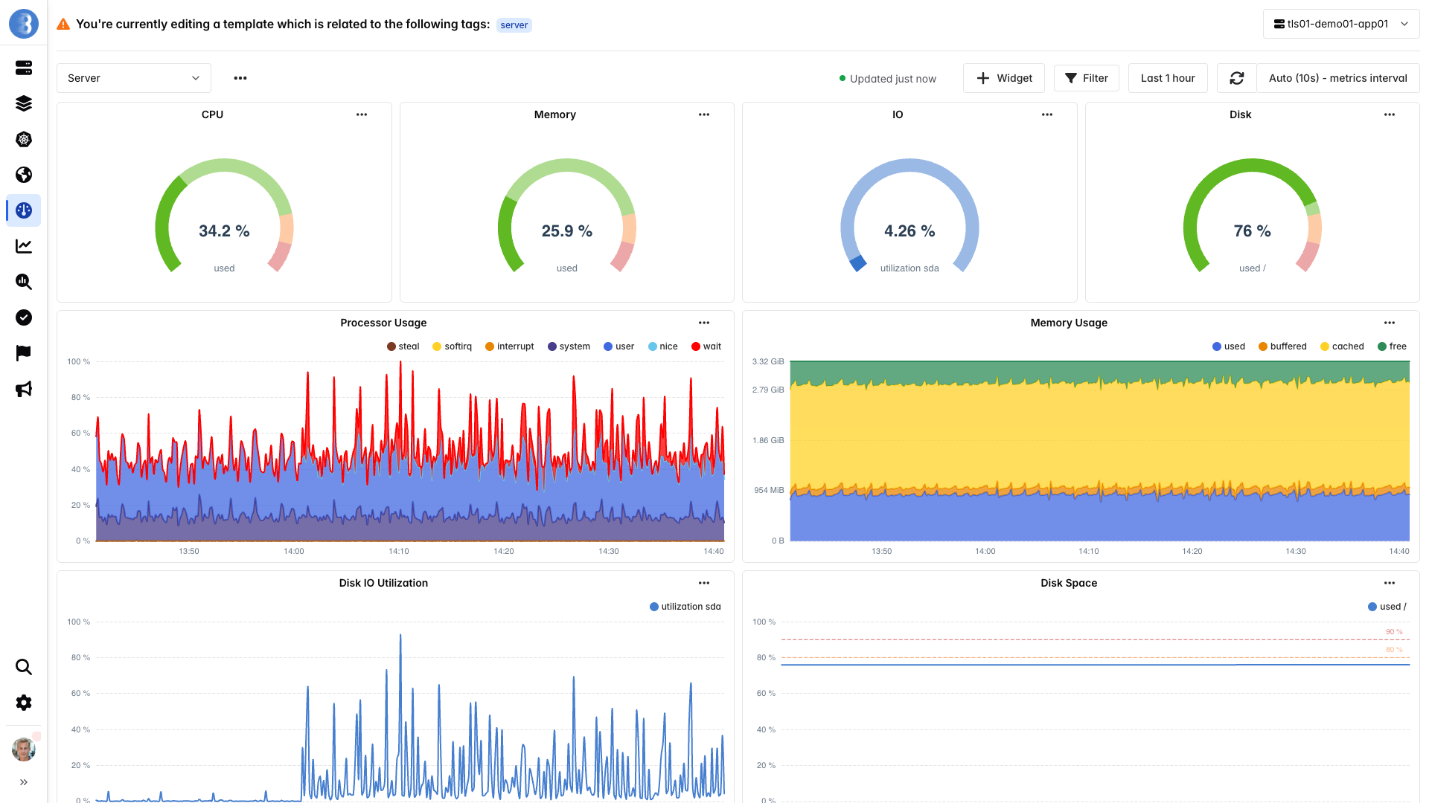Click the server tag badge
Viewport: 1429px width, 803px height.
514,25
